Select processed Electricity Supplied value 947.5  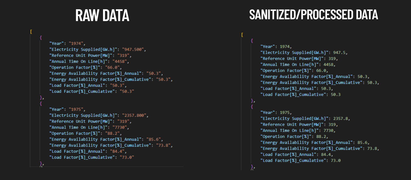pos(339,52)
